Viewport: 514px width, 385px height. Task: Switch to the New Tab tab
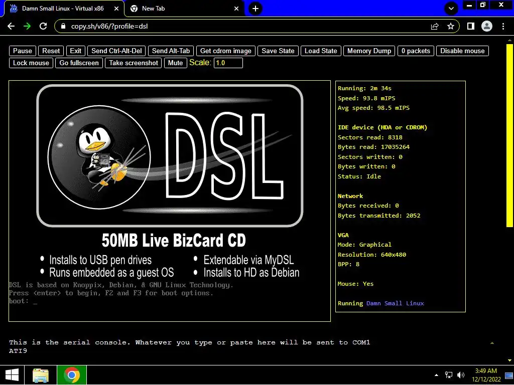(x=184, y=9)
